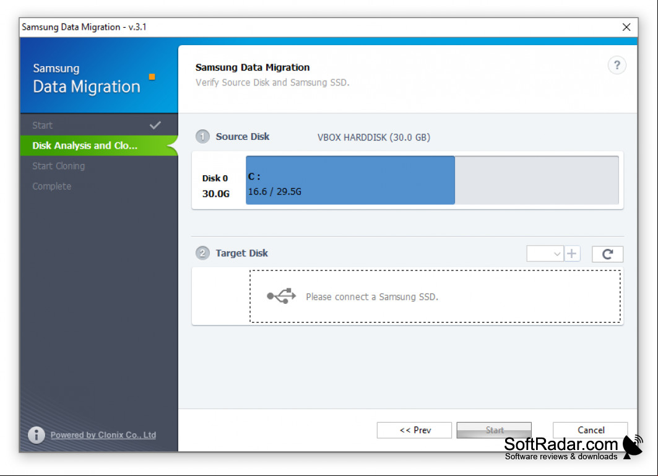The height and width of the screenshot is (476, 658).
Task: Click the refresh target disk icon
Action: coord(607,254)
